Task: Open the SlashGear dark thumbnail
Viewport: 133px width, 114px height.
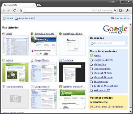Action: pos(72,72)
